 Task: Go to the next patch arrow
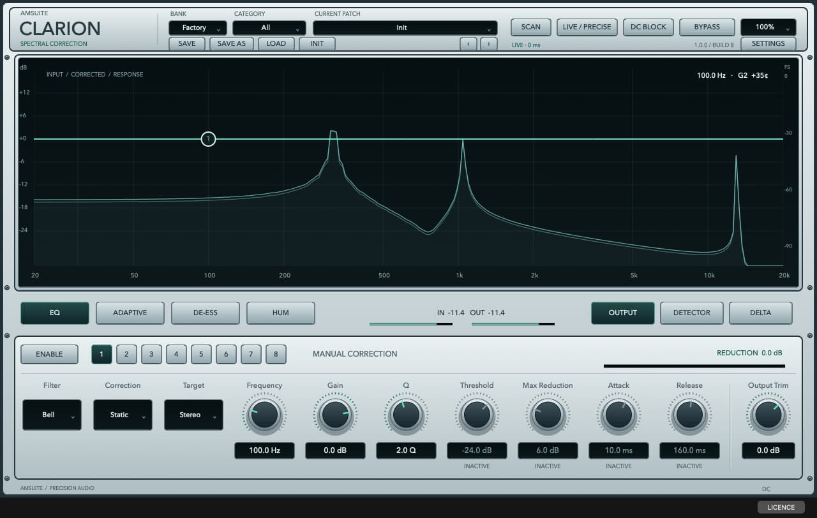pos(489,43)
